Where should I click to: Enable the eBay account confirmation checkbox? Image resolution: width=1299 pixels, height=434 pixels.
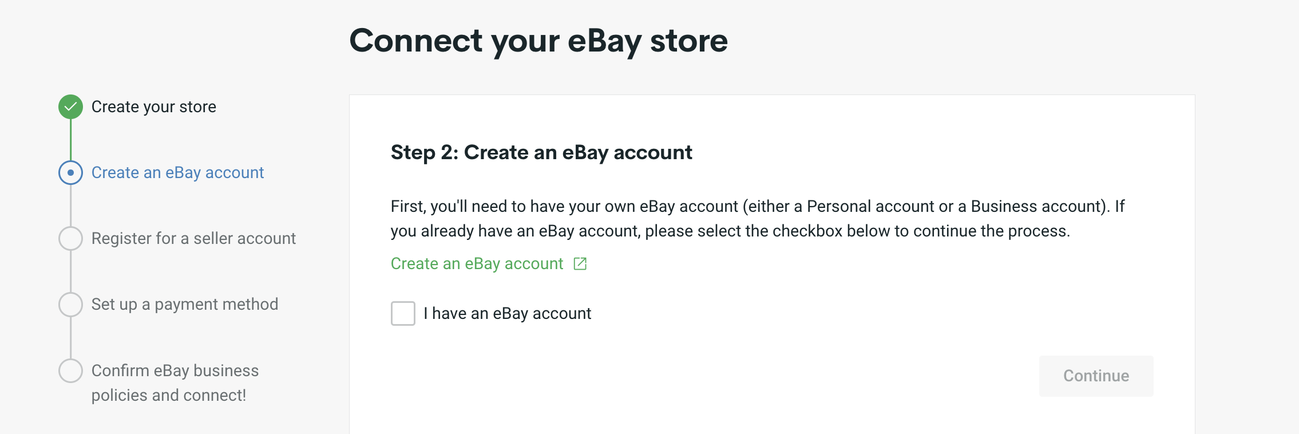coord(403,313)
